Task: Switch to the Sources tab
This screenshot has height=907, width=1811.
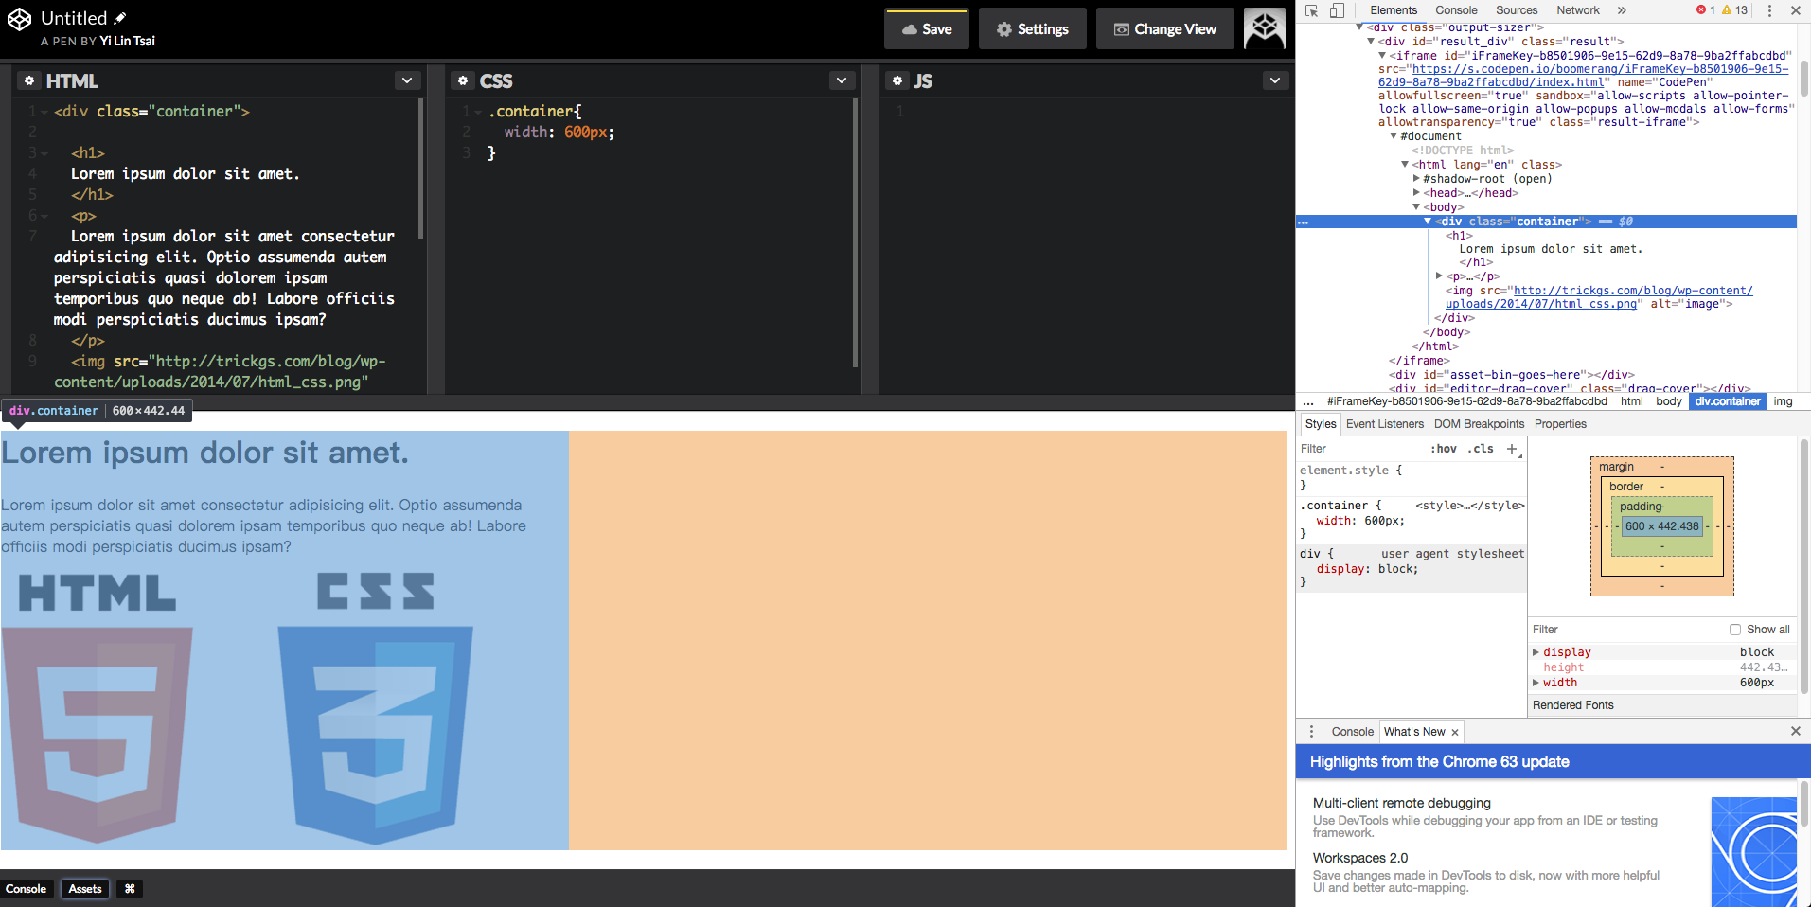Action: tap(1517, 10)
